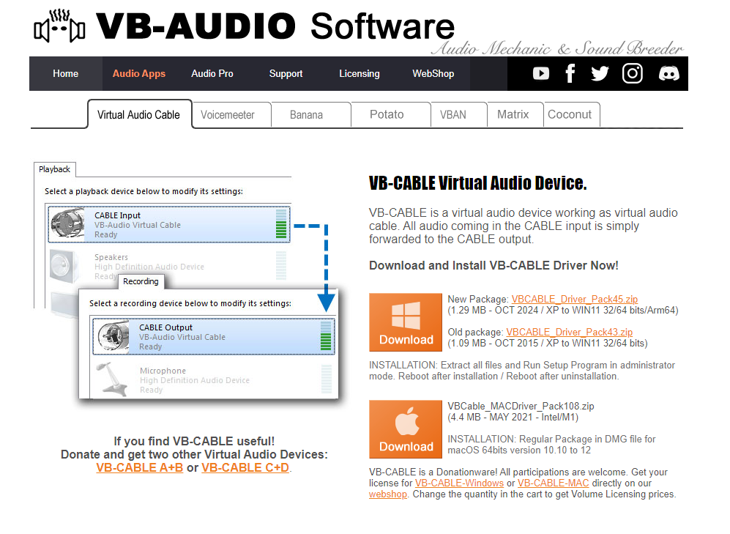Visit the Instagram icon link

(x=633, y=73)
